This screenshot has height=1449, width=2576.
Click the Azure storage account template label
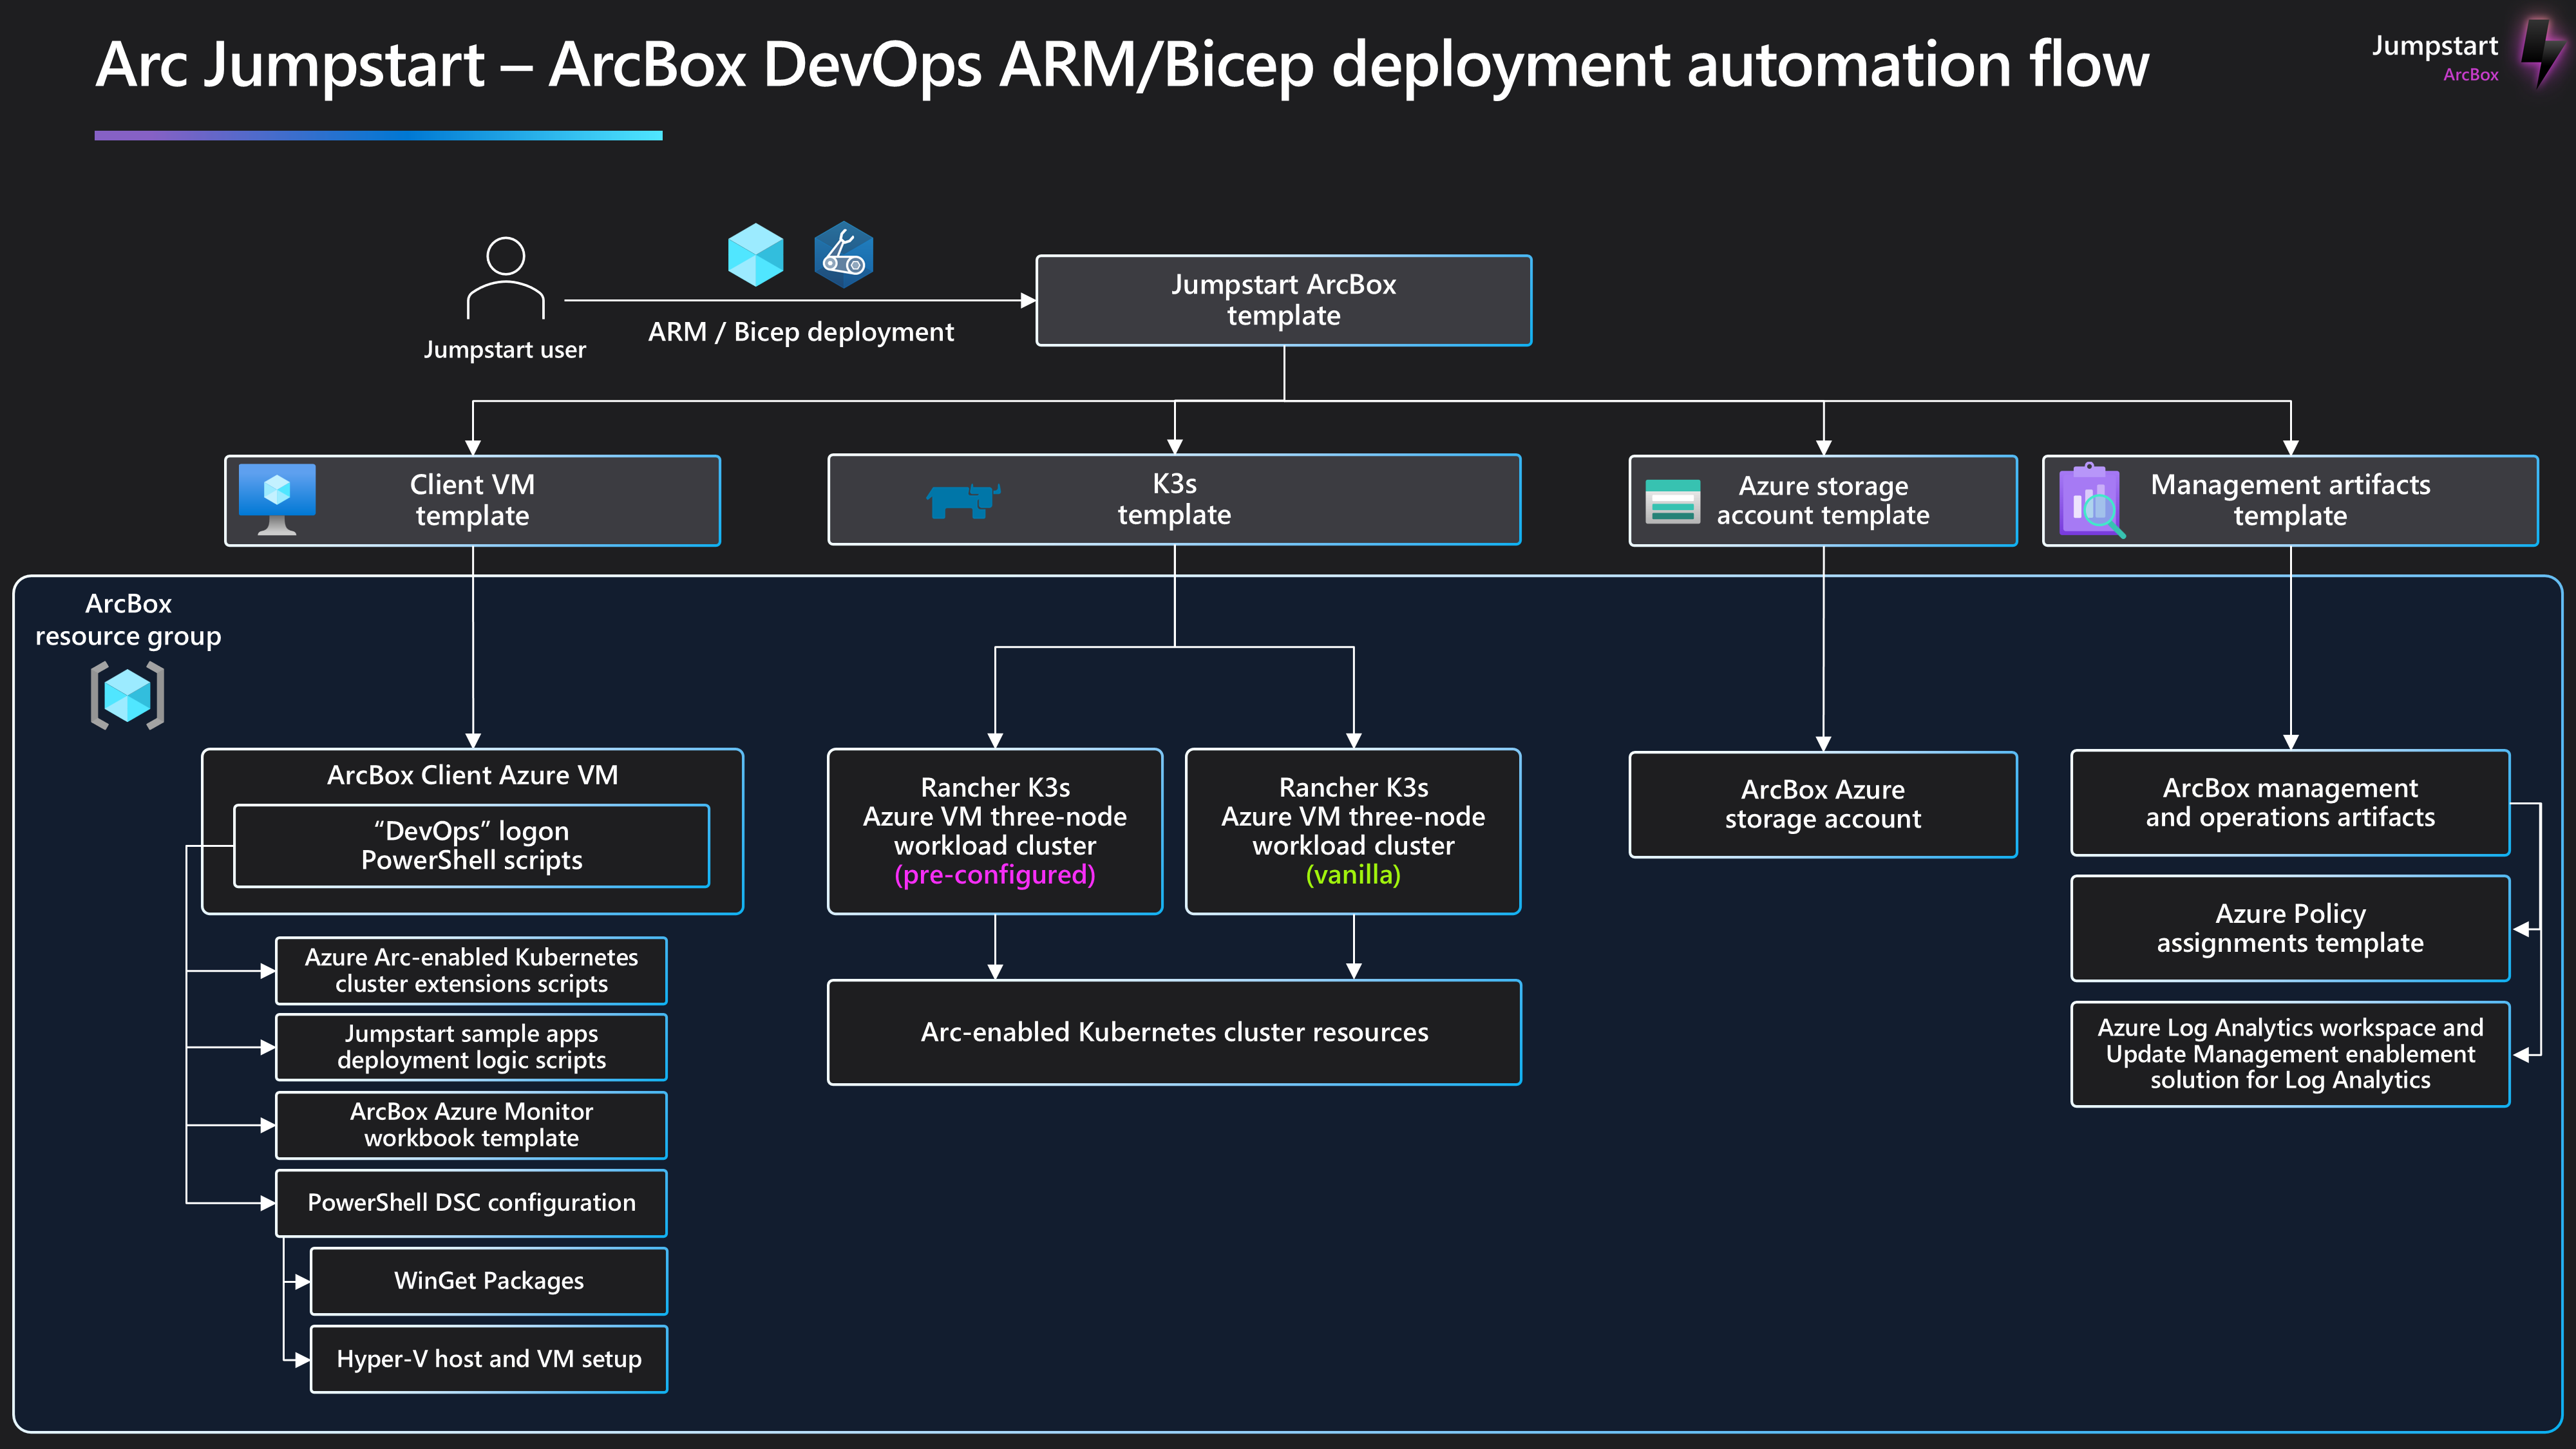pyautogui.click(x=1822, y=500)
